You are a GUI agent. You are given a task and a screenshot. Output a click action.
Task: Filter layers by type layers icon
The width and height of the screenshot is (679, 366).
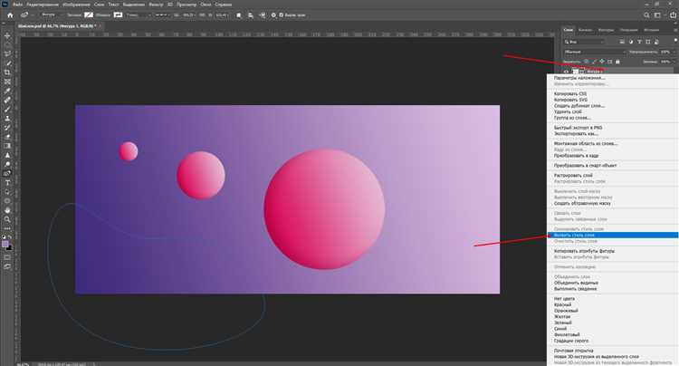coord(639,42)
